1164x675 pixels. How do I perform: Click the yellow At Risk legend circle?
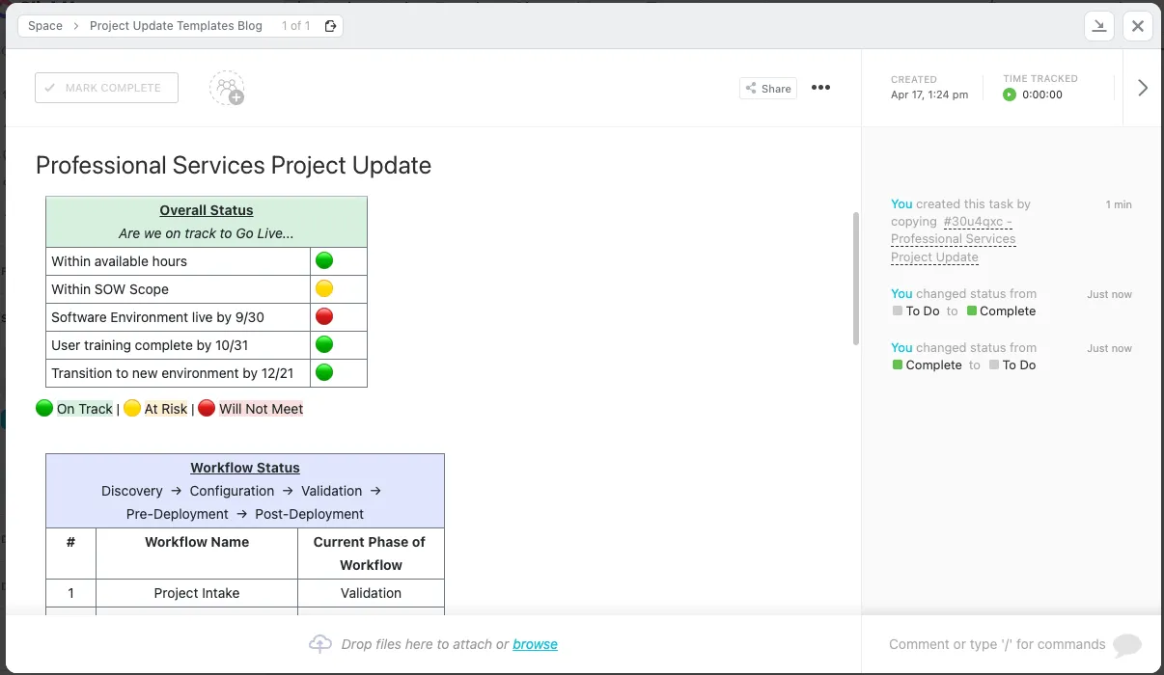[132, 408]
